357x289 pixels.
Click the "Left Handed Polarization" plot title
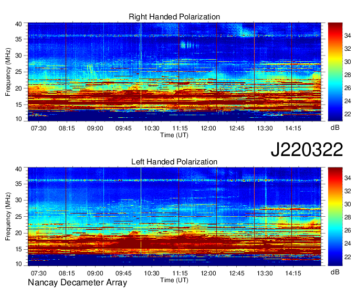[174, 162]
